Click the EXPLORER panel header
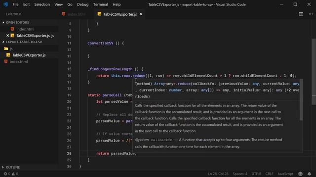316x177 pixels. [13, 14]
